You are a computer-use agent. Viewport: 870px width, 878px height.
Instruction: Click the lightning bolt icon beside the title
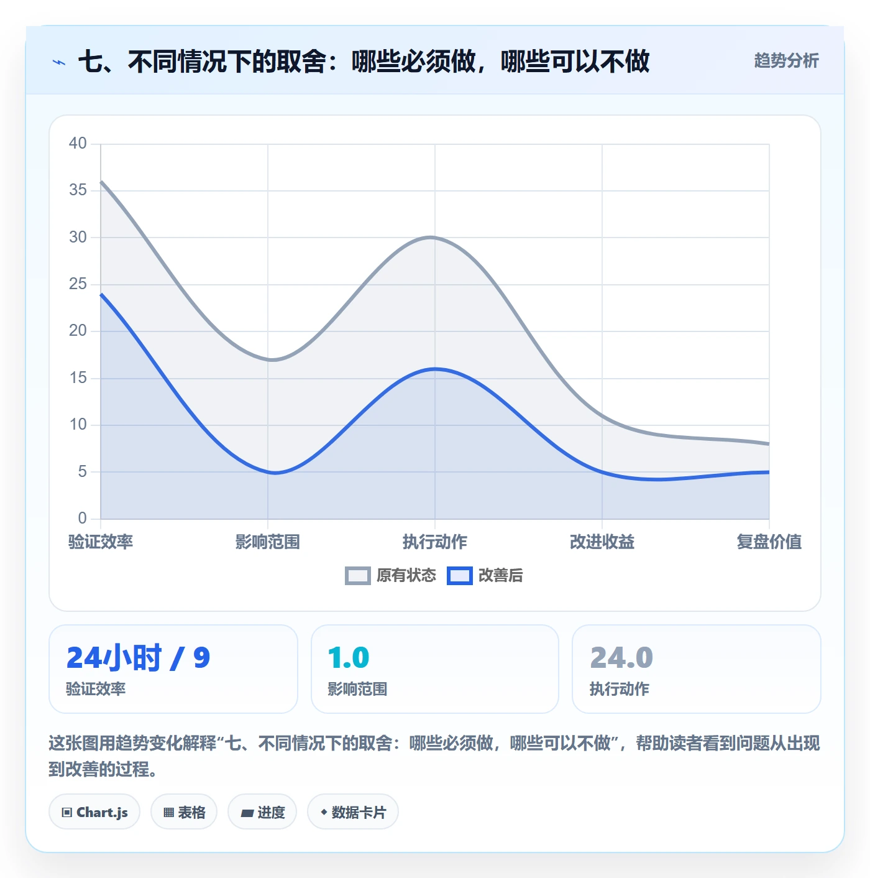click(x=59, y=62)
